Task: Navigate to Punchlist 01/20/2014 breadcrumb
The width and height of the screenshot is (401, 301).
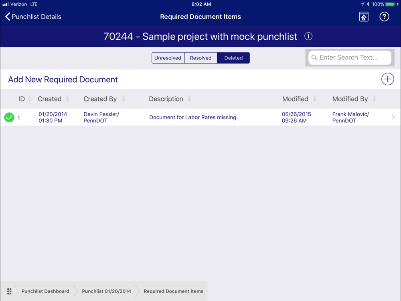Action: click(106, 291)
